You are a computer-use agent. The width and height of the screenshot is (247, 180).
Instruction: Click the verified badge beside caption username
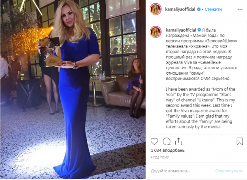click(x=199, y=30)
